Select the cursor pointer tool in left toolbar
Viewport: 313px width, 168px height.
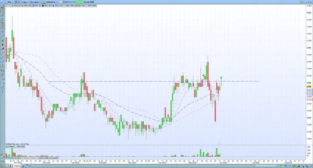3,11
